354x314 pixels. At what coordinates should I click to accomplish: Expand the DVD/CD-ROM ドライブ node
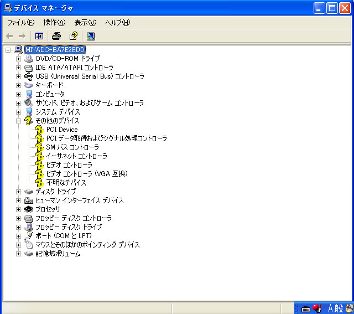point(18,59)
